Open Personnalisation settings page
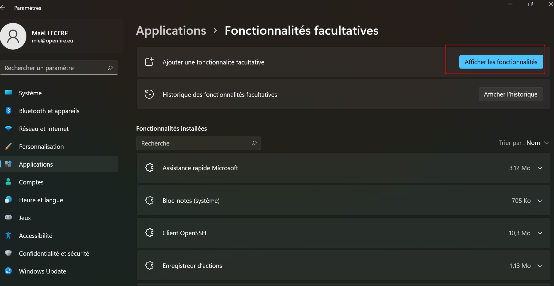Viewport: 554px width, 286px height. pyautogui.click(x=59, y=146)
